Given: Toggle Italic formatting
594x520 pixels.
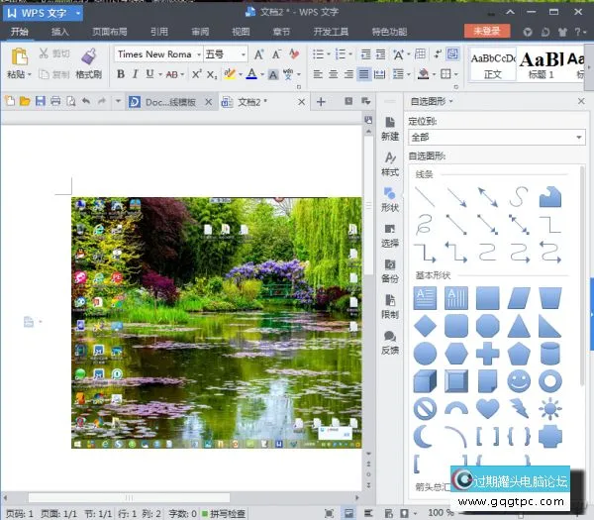Looking at the screenshot, I should point(137,74).
